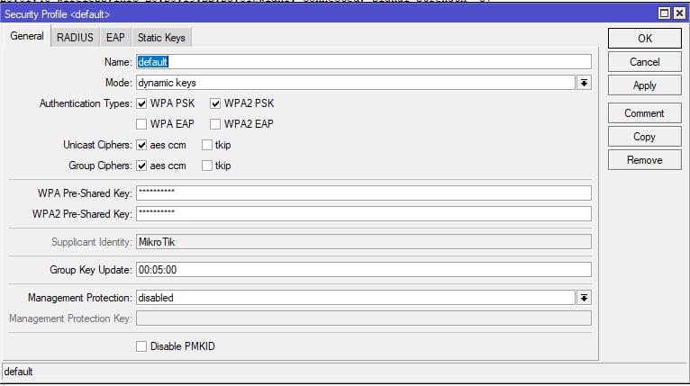Open the Mode dropdown arrow
The width and height of the screenshot is (690, 386).
click(584, 83)
